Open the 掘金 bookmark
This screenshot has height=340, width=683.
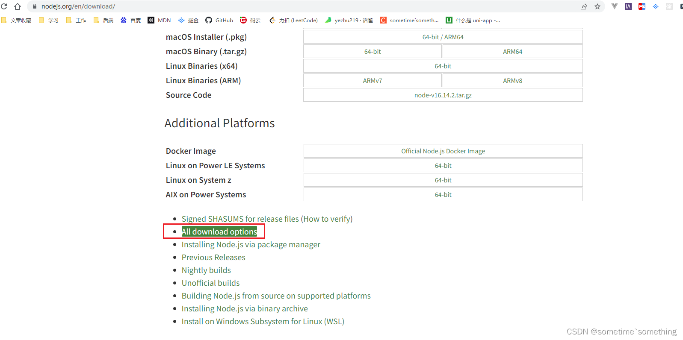[188, 20]
